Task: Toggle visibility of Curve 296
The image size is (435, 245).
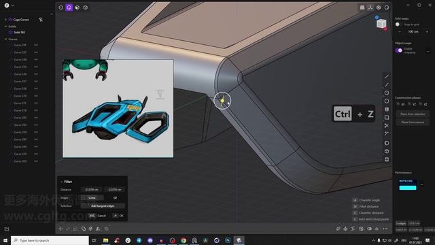Action: [x=36, y=146]
